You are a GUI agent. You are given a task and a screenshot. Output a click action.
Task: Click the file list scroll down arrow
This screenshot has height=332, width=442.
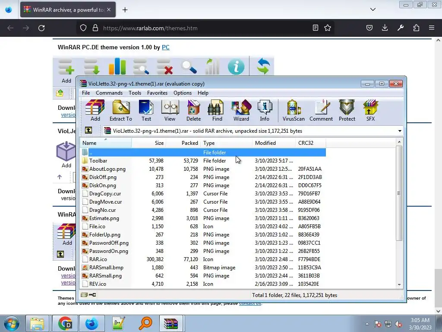click(x=399, y=284)
